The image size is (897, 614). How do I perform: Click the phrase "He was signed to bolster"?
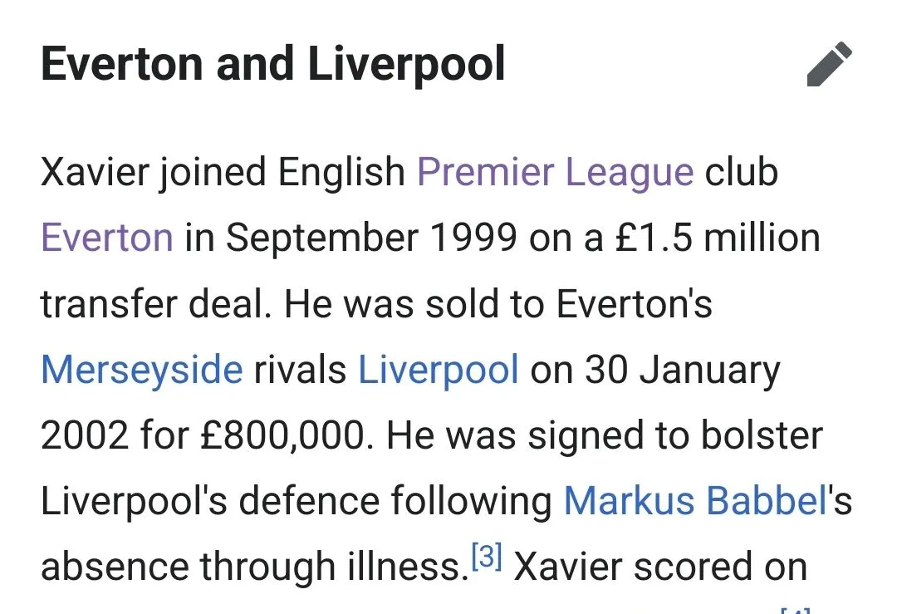tap(605, 435)
